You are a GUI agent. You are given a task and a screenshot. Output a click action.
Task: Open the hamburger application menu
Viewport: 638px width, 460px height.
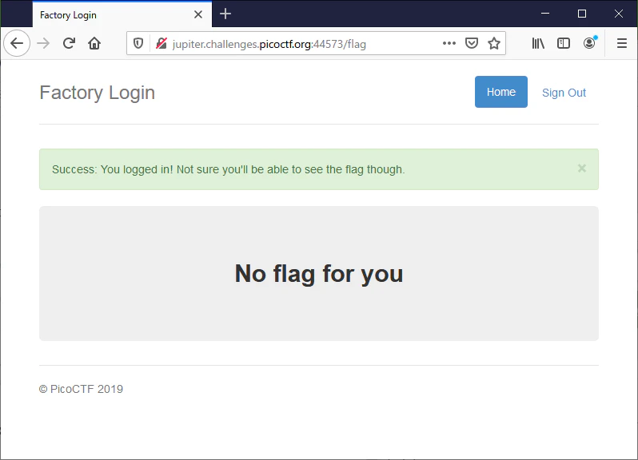(x=622, y=43)
